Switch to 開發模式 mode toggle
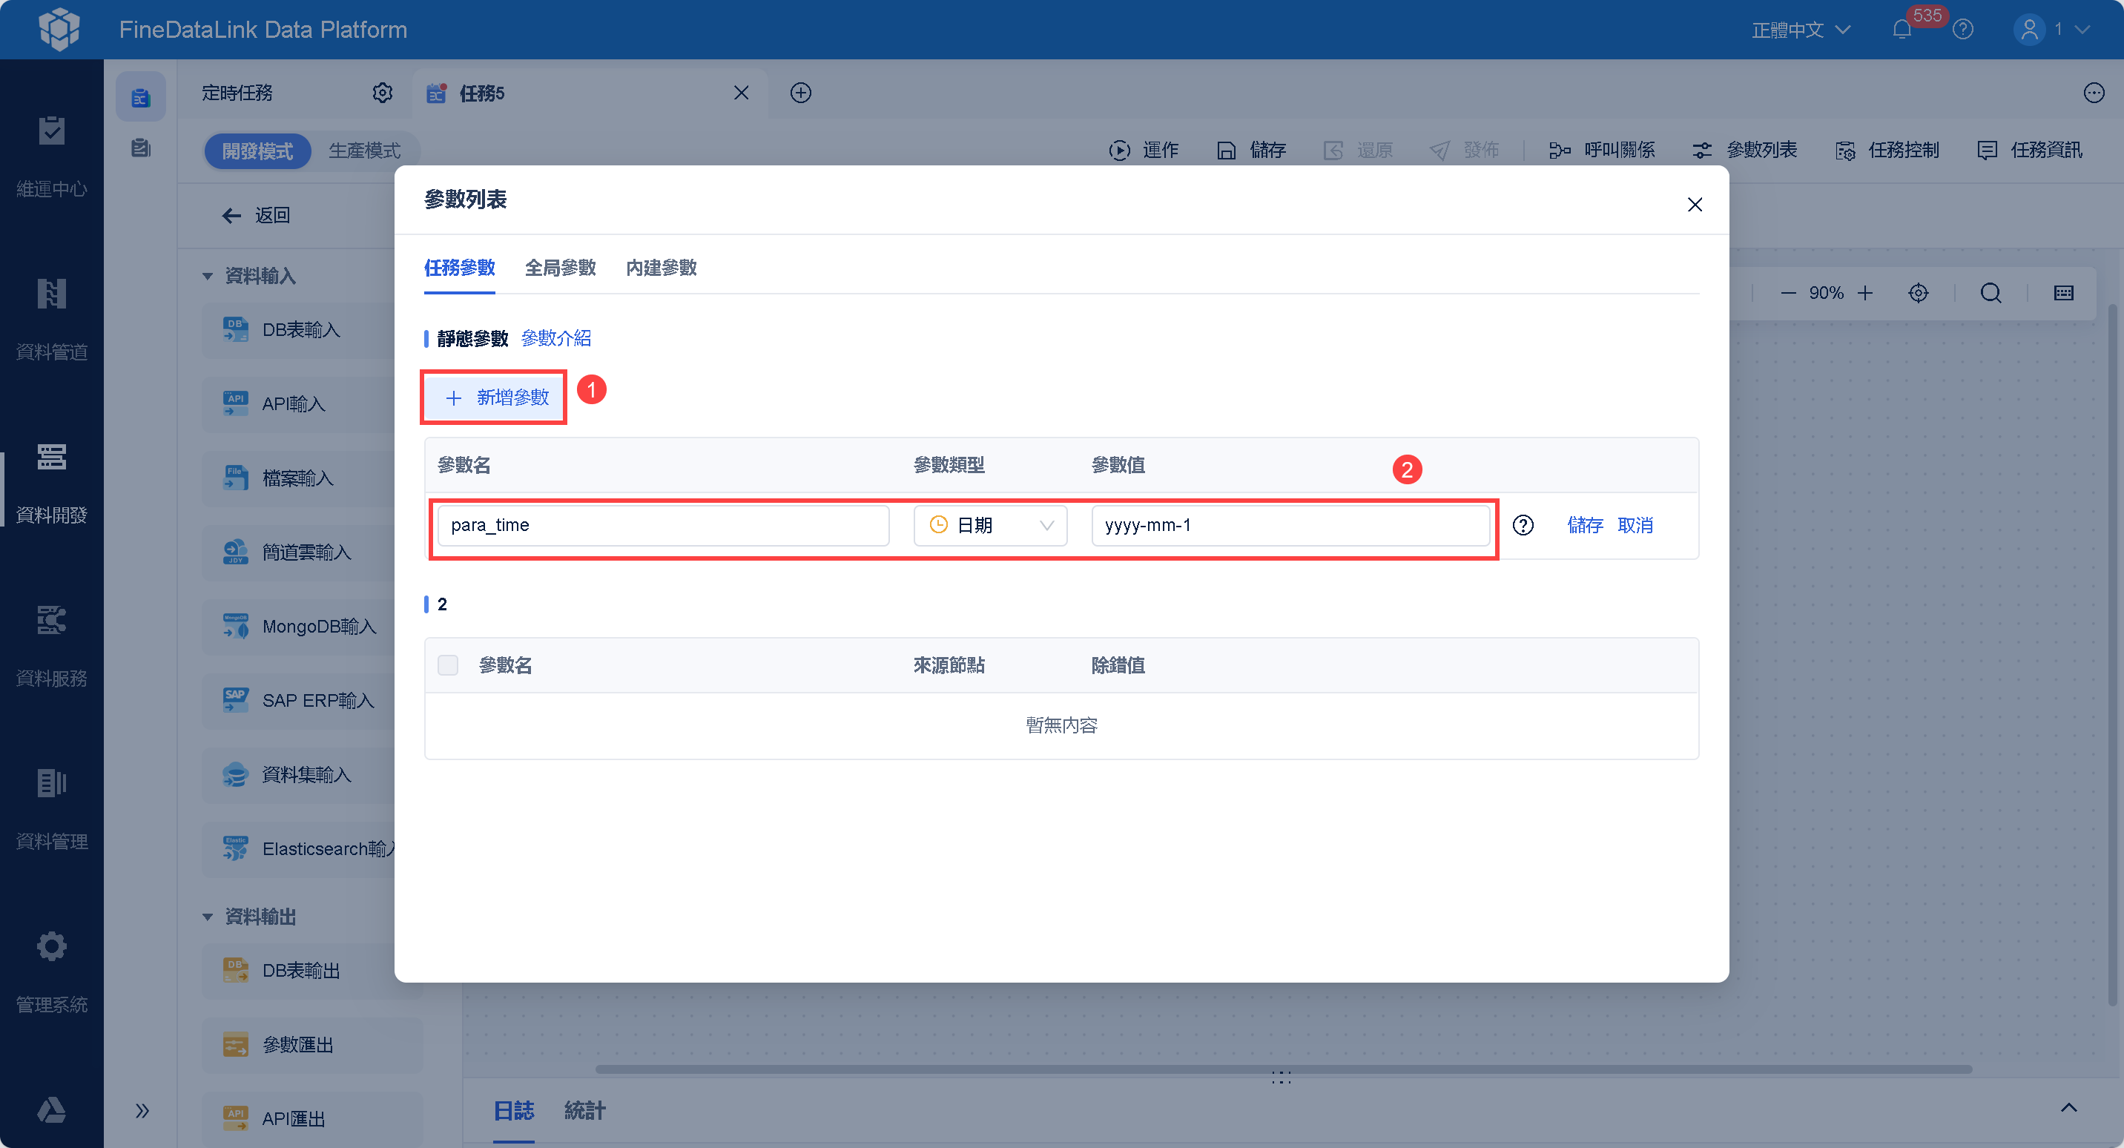Screen dimensions: 2124x1148 tap(257, 151)
